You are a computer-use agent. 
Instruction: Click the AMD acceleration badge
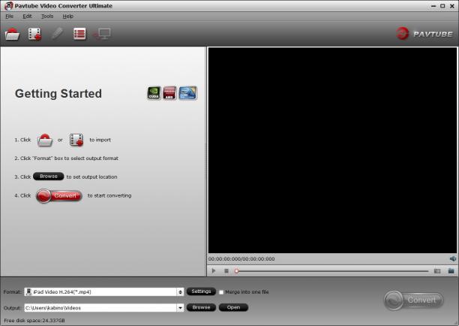tap(169, 93)
